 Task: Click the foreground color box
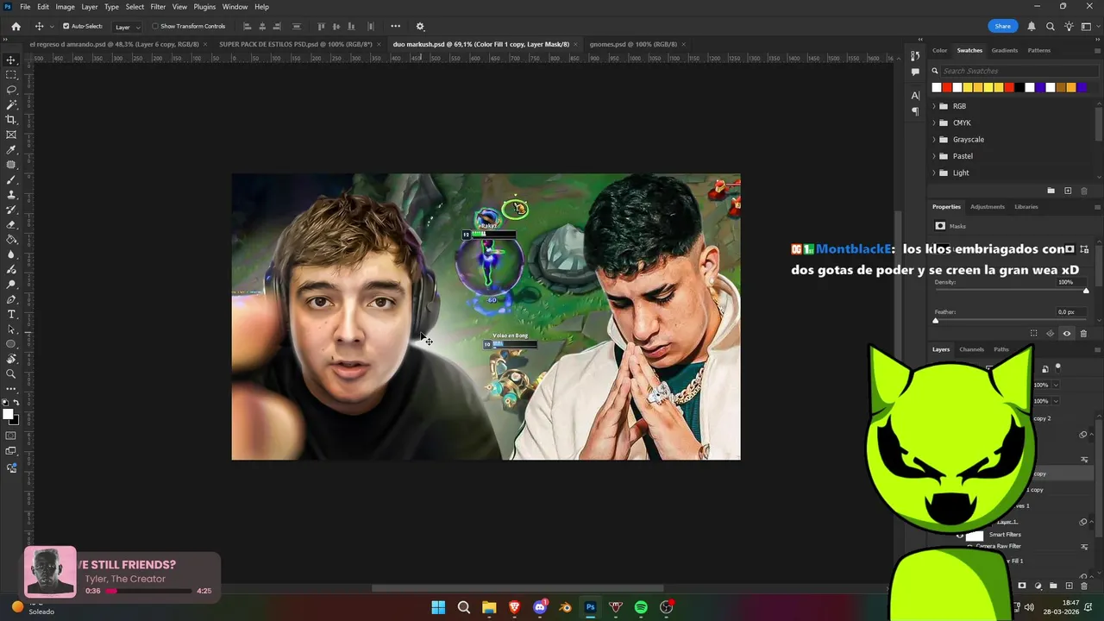[x=8, y=414]
